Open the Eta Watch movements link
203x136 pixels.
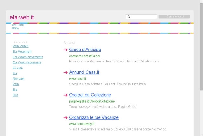28,57
